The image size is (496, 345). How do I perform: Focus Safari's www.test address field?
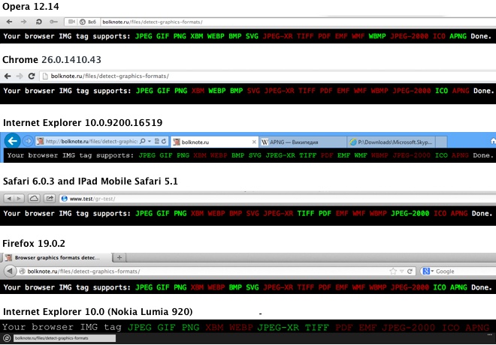277,199
